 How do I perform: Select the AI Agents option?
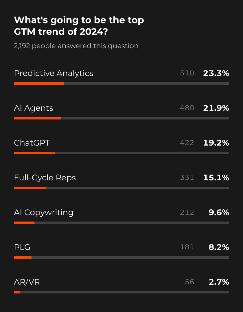[x=34, y=108]
